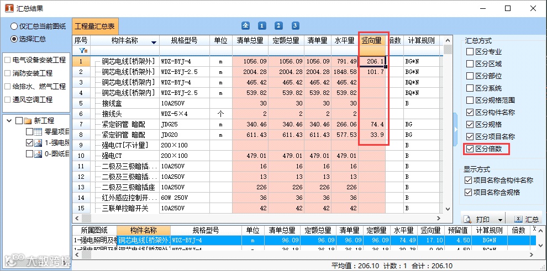Click the printer preview icon beside 打印
Viewport: 547px width, 271px height.
coord(468,220)
